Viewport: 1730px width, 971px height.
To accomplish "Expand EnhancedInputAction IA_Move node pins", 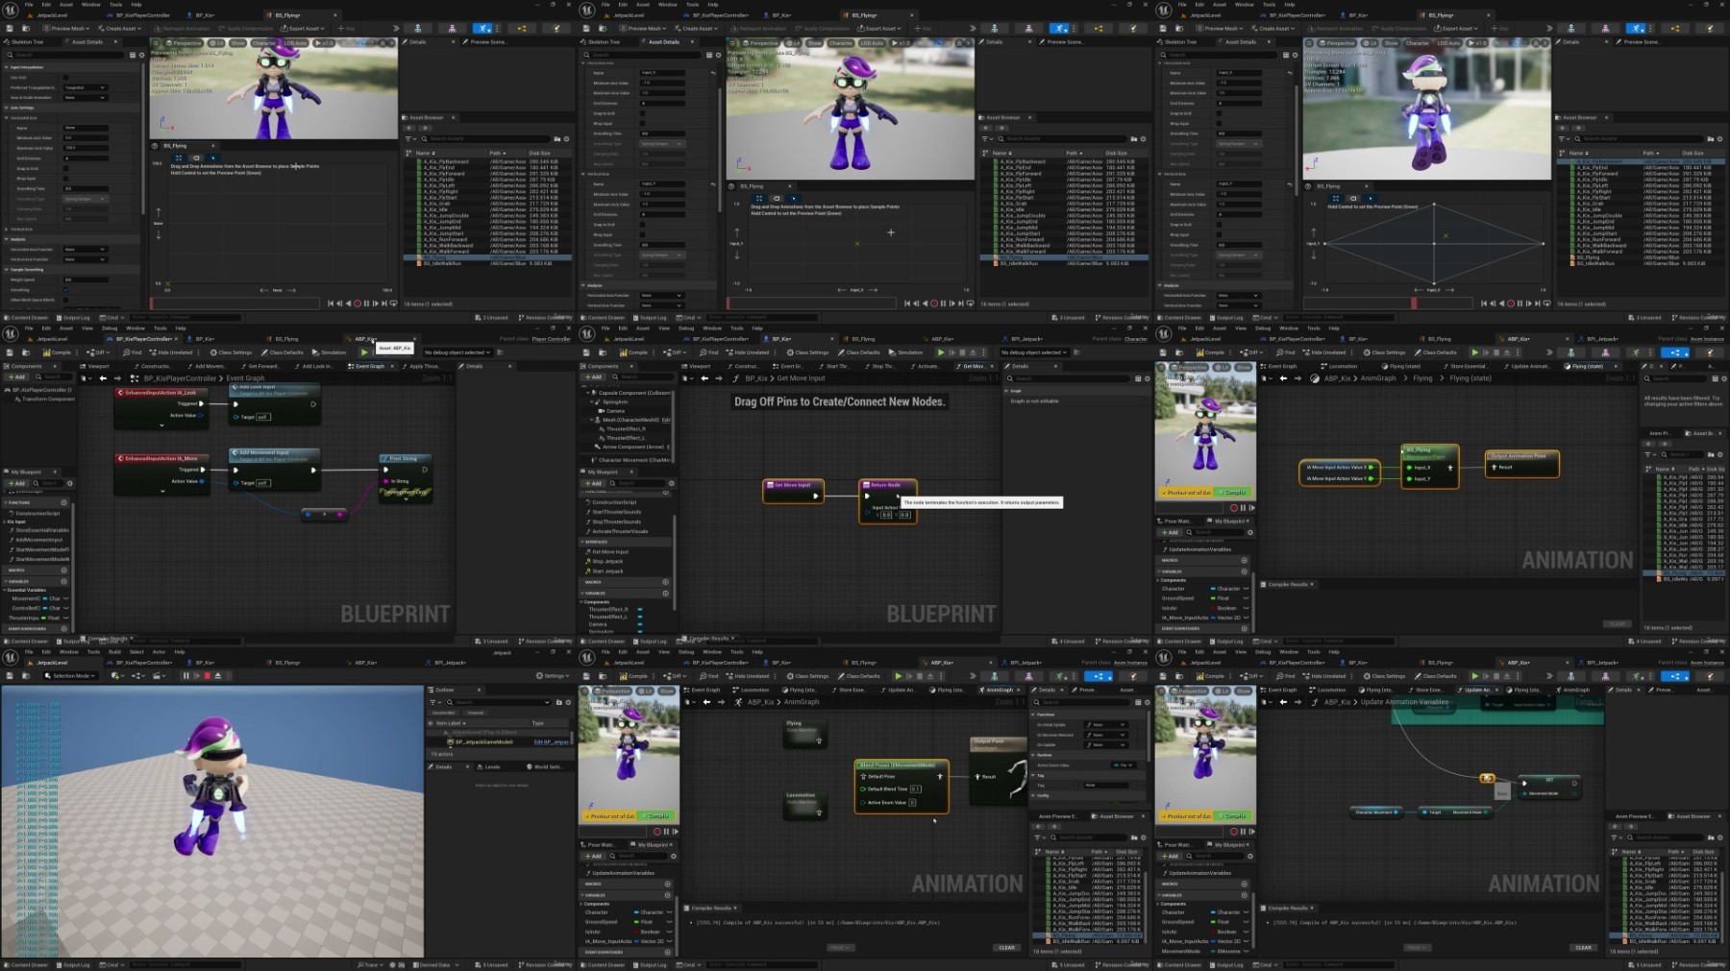I will pos(162,491).
